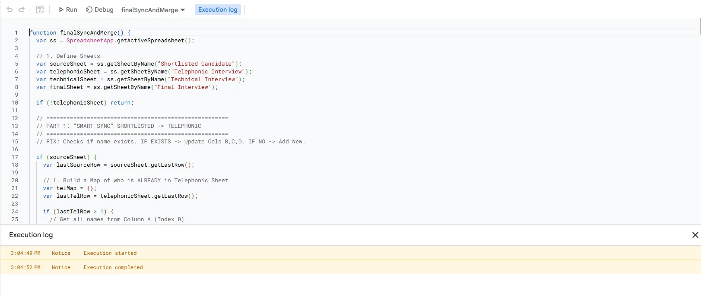Click line number 17 in gutter
This screenshot has width=701, height=295.
pyautogui.click(x=15, y=157)
